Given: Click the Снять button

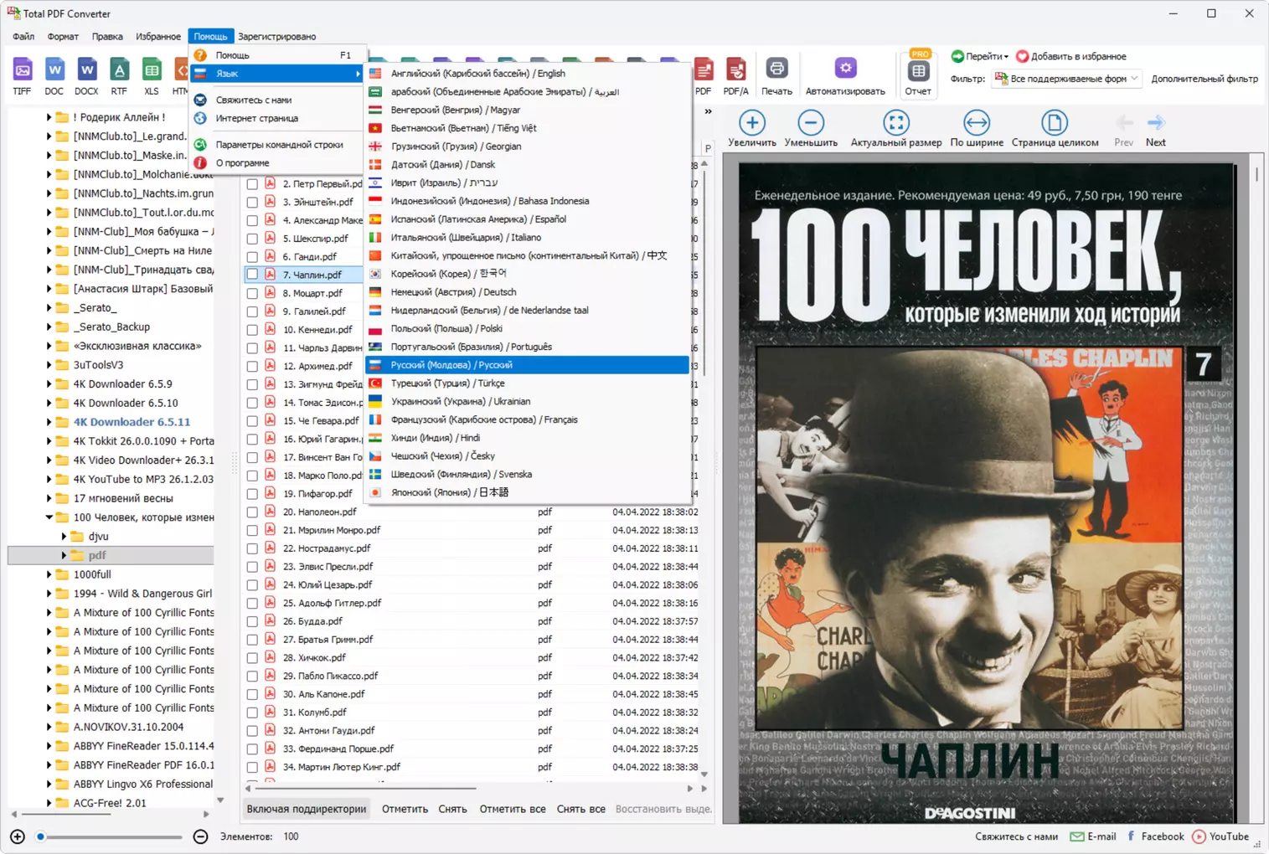Looking at the screenshot, I should point(453,809).
